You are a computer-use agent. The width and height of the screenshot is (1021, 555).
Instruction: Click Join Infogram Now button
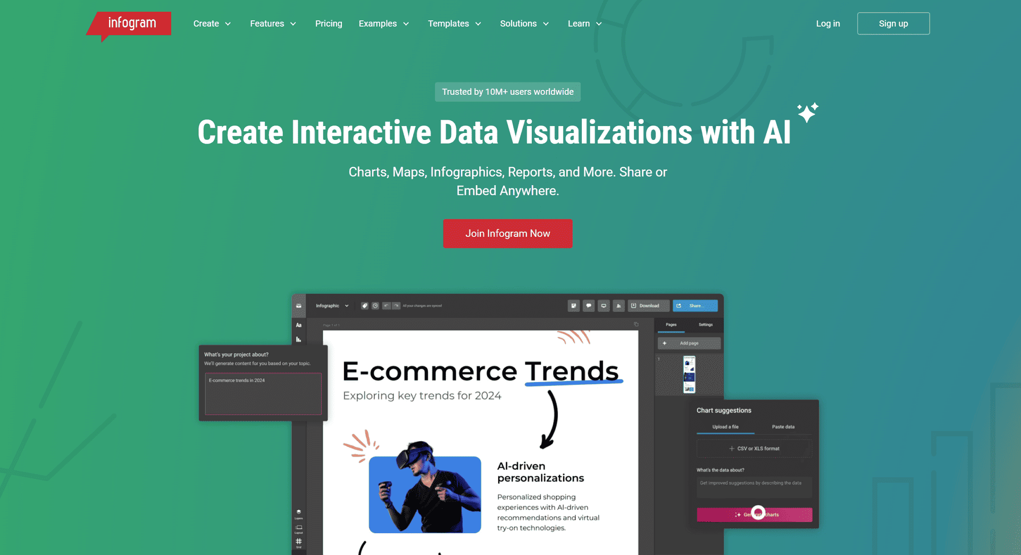(508, 234)
